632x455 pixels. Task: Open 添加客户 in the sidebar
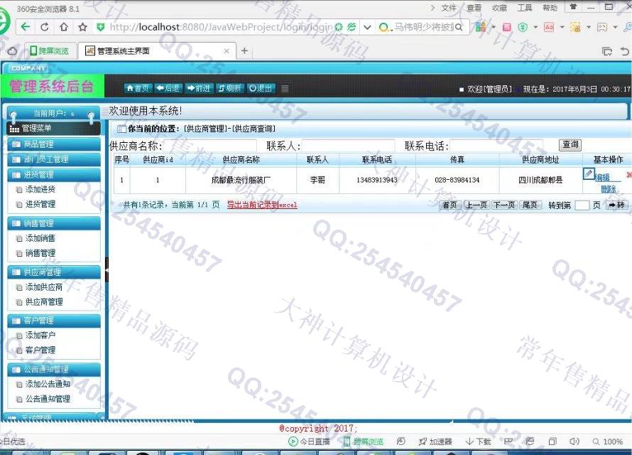pos(40,335)
